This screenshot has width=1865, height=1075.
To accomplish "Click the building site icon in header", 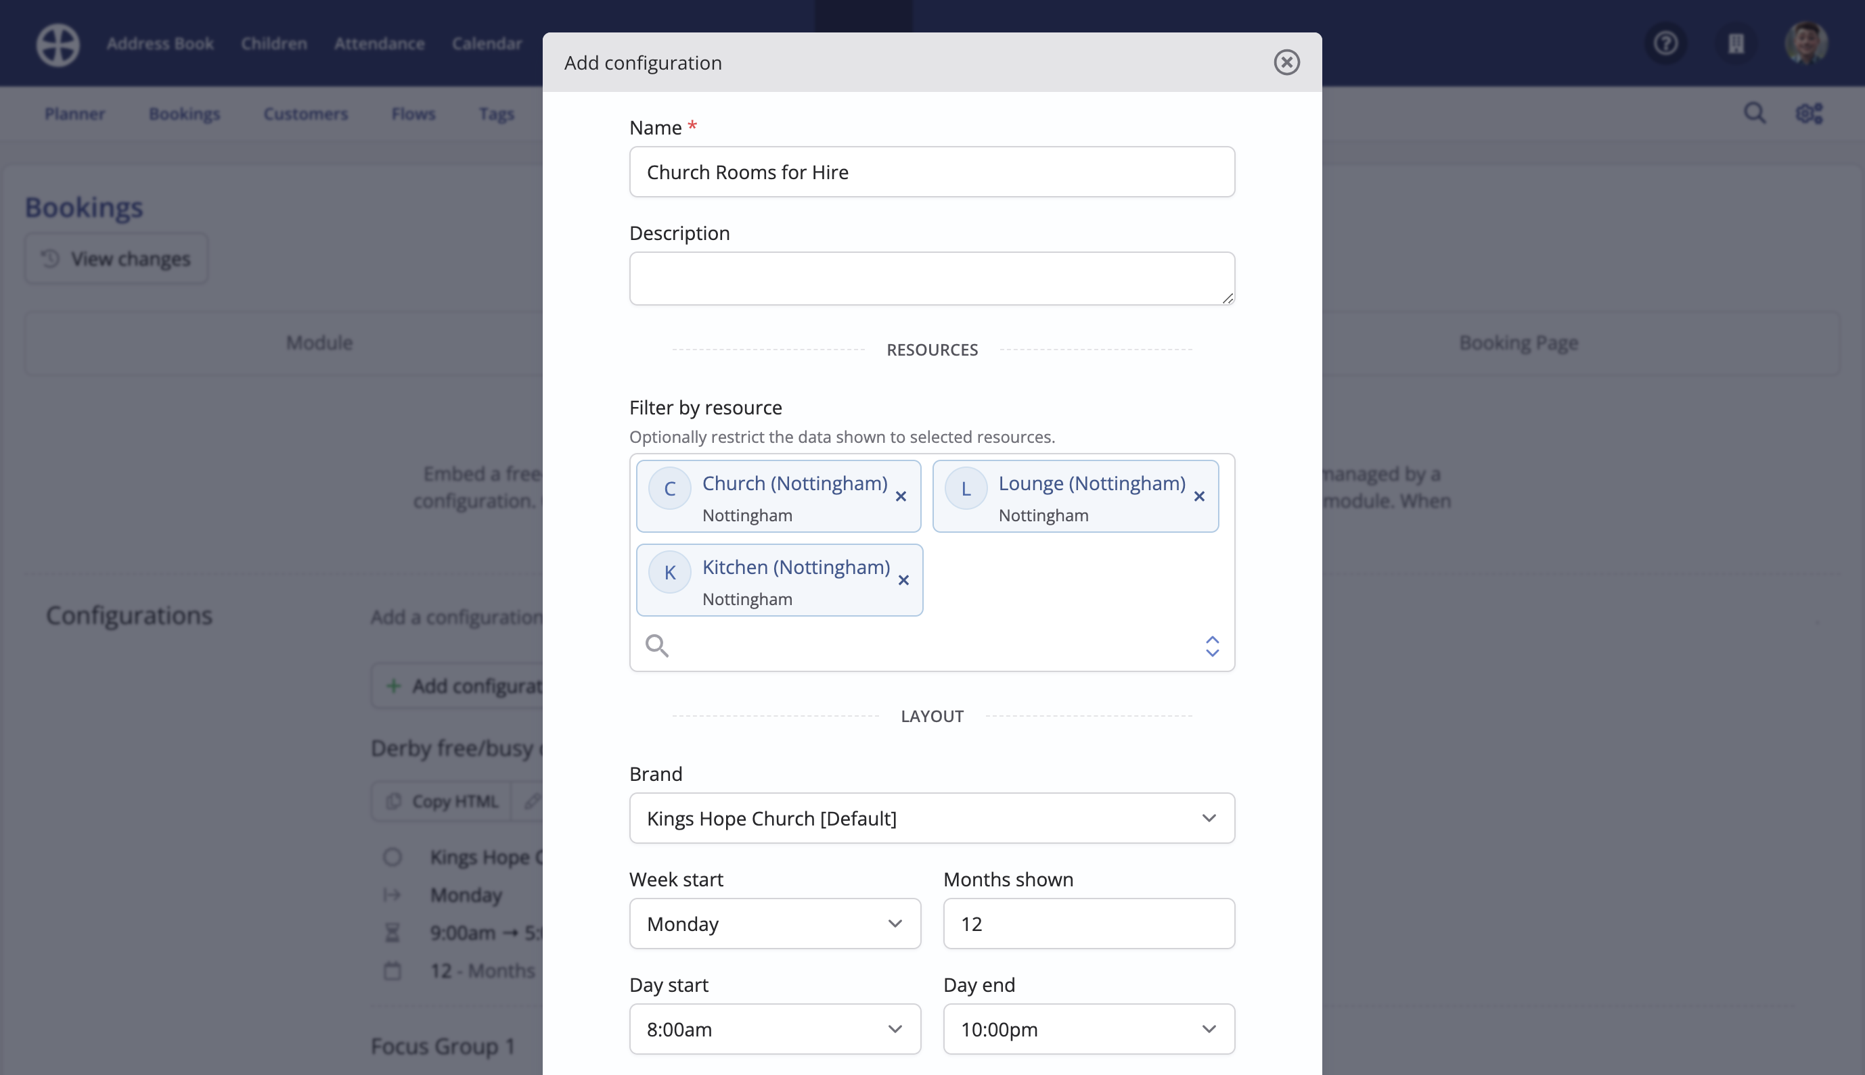I will (1736, 43).
